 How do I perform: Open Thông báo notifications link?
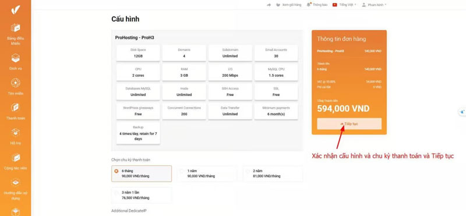coord(320,5)
